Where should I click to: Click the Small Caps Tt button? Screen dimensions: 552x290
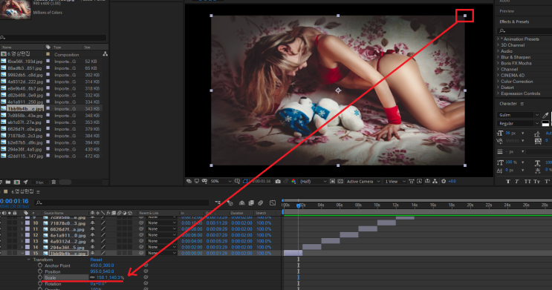tap(536, 182)
